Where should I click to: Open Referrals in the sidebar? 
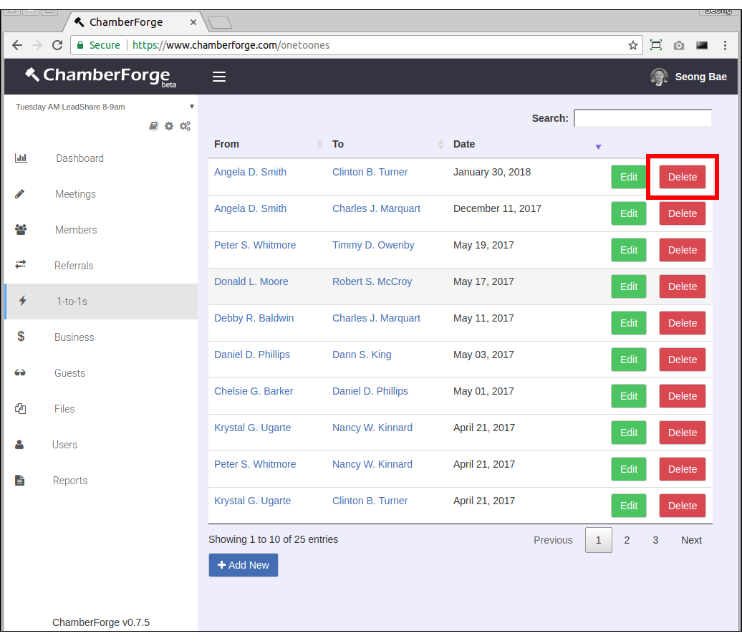point(74,266)
